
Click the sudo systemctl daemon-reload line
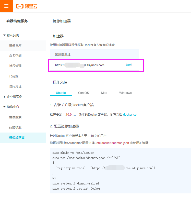coord(76,183)
